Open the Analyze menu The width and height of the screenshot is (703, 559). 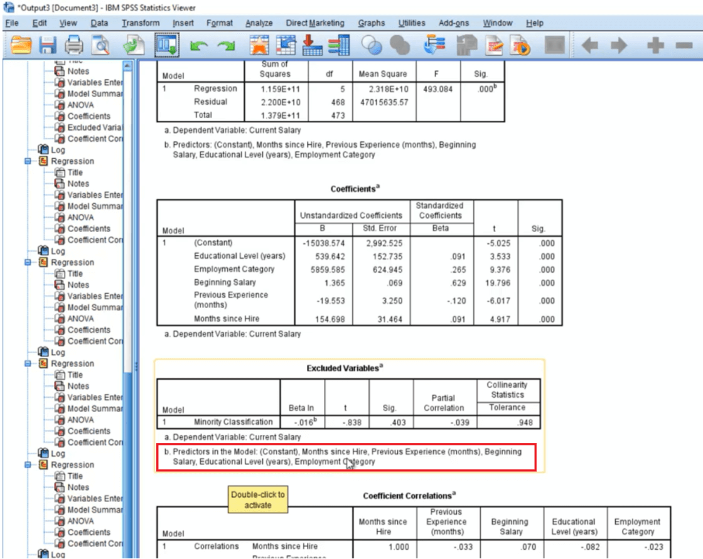[x=259, y=23]
